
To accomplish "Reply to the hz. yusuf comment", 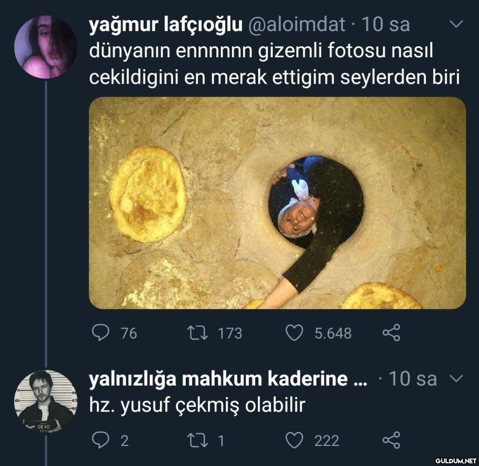I will 101,440.
